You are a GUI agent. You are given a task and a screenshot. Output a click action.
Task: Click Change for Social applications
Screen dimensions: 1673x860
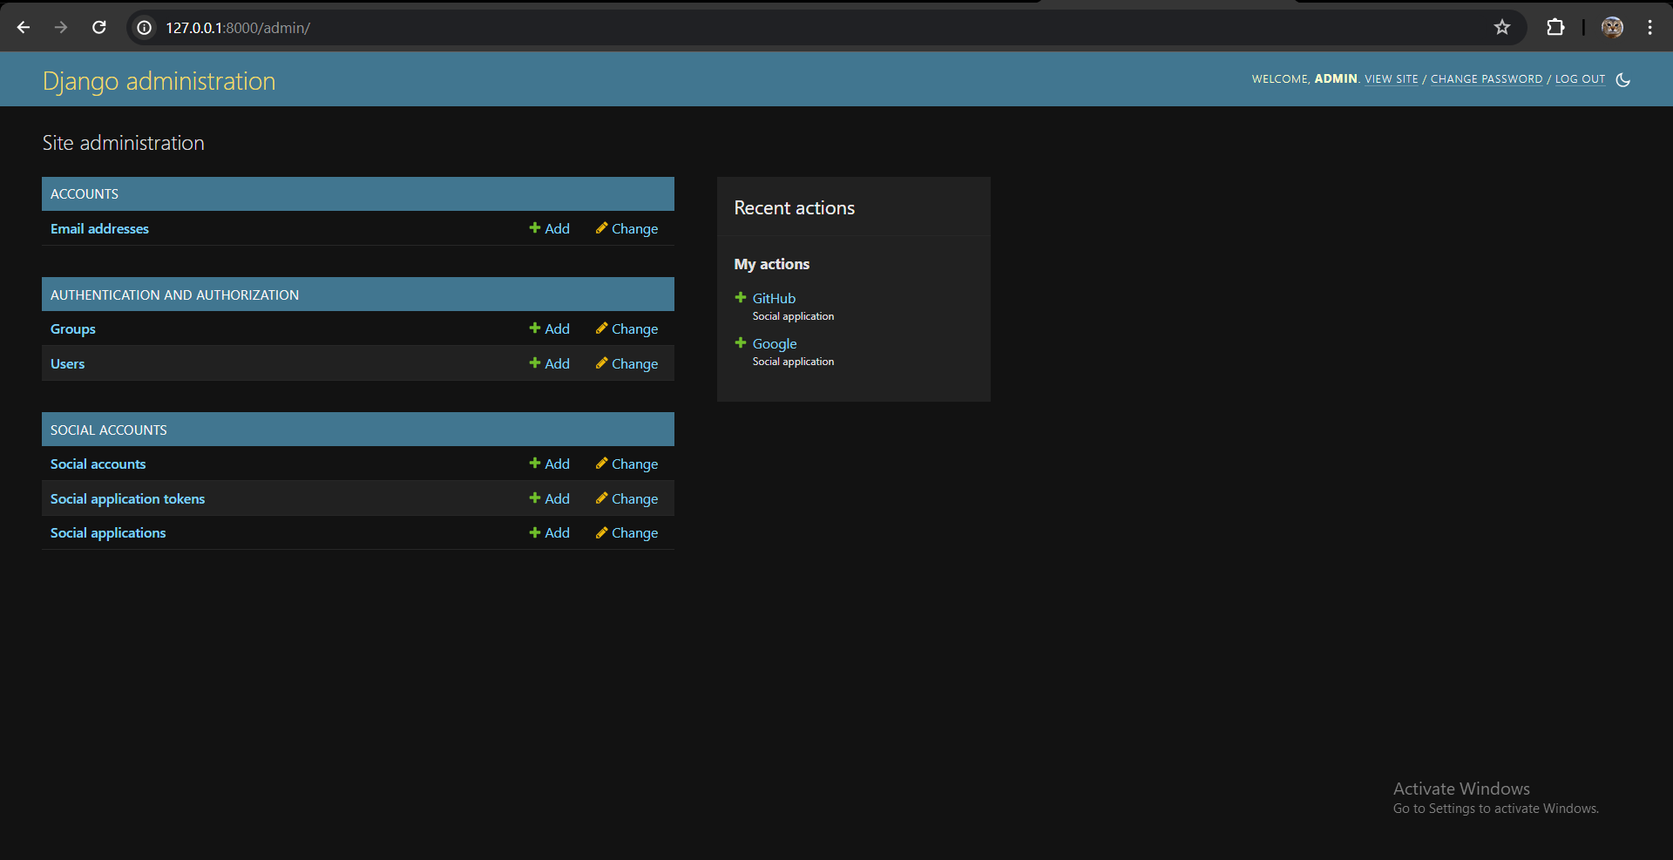coord(627,532)
